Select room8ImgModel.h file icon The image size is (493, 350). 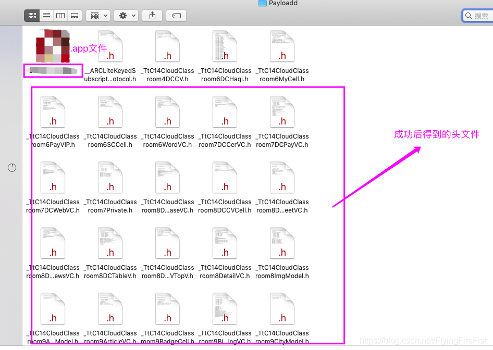click(x=282, y=243)
